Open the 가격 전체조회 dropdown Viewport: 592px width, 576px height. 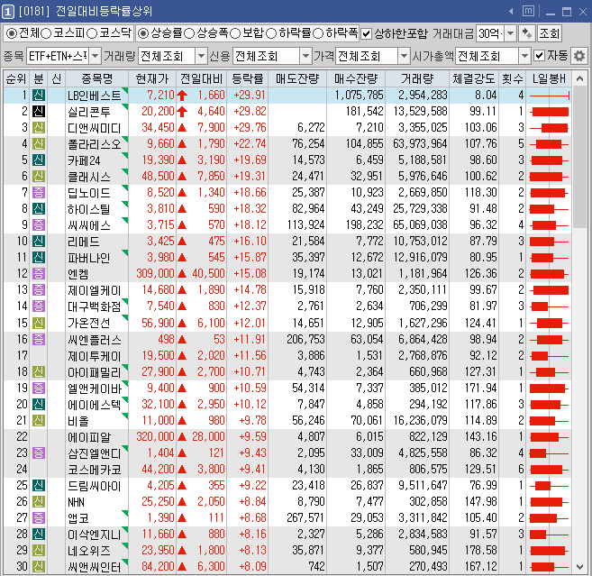click(404, 56)
